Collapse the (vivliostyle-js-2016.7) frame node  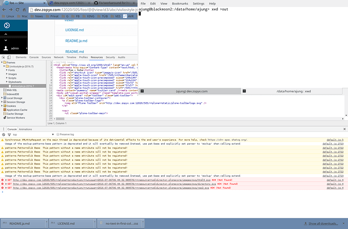click(x=4, y=66)
